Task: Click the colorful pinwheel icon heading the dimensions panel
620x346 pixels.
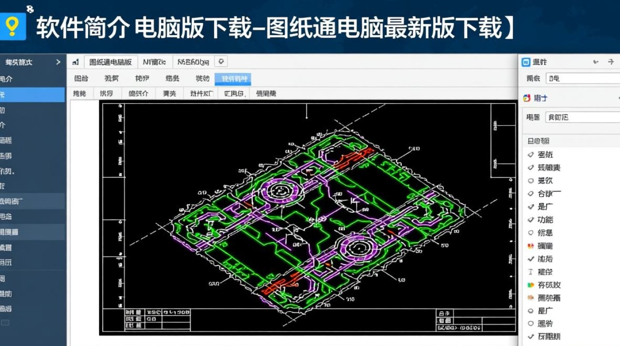Action: coord(526,98)
